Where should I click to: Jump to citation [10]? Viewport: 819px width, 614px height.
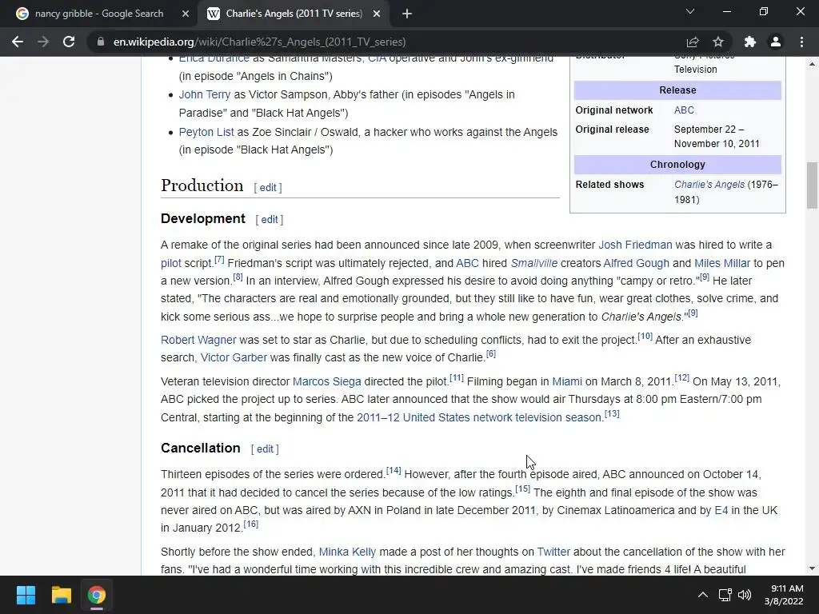click(x=645, y=337)
